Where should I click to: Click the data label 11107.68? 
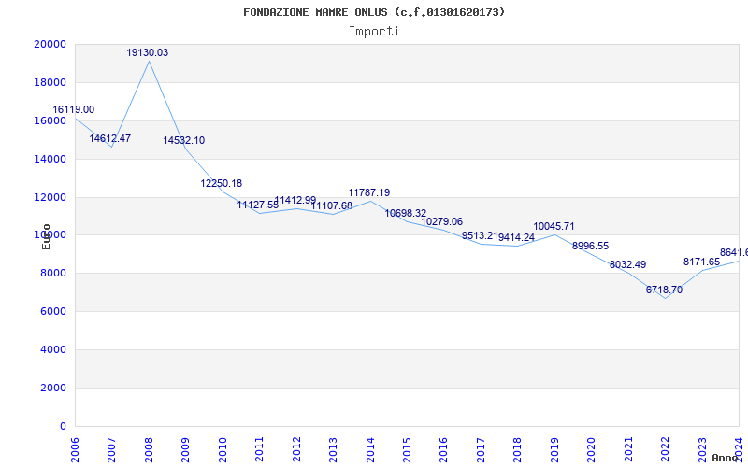[332, 205]
